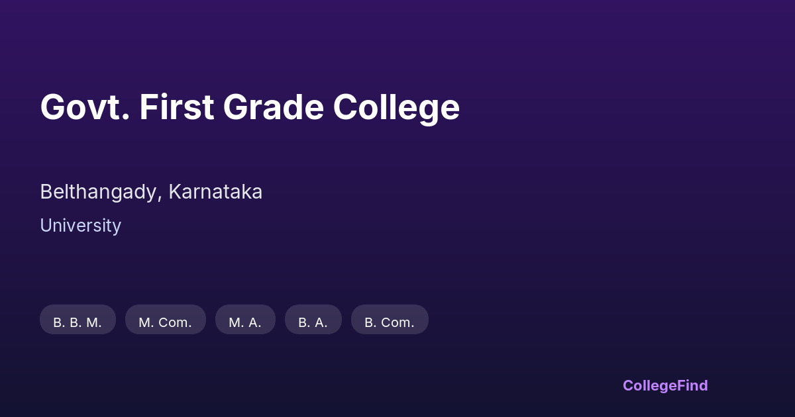Click the word College in heading
The image size is (795, 417).
coord(396,107)
